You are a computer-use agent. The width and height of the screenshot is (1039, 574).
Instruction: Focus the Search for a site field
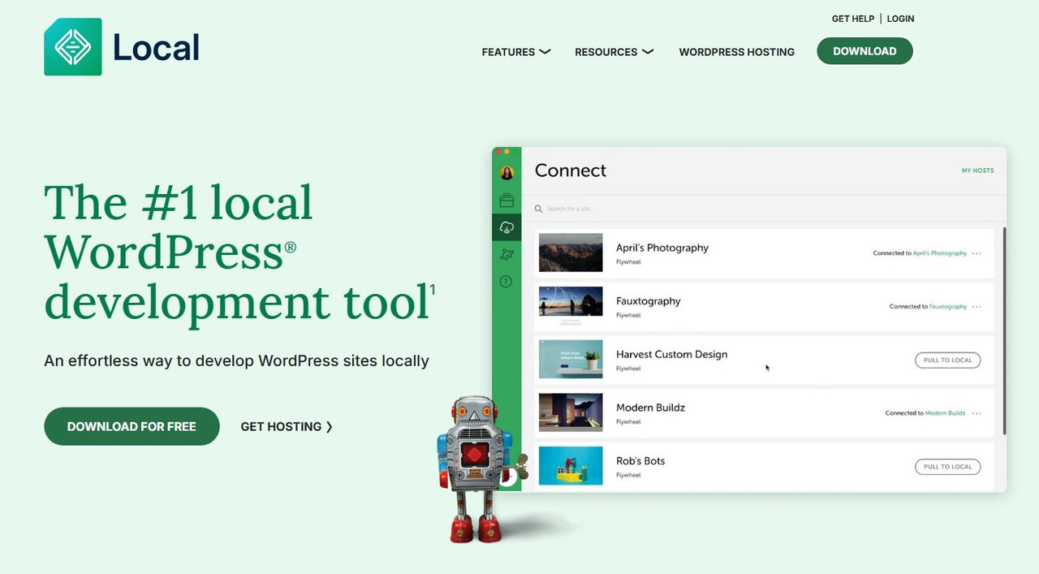point(763,209)
